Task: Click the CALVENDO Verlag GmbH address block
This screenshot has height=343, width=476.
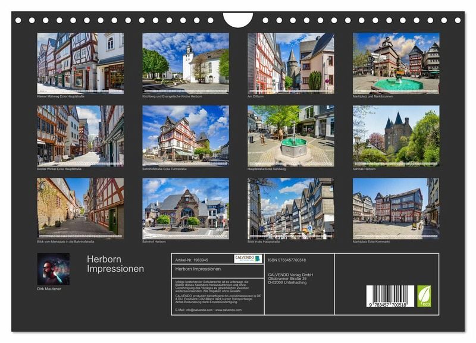Action: [x=290, y=278]
